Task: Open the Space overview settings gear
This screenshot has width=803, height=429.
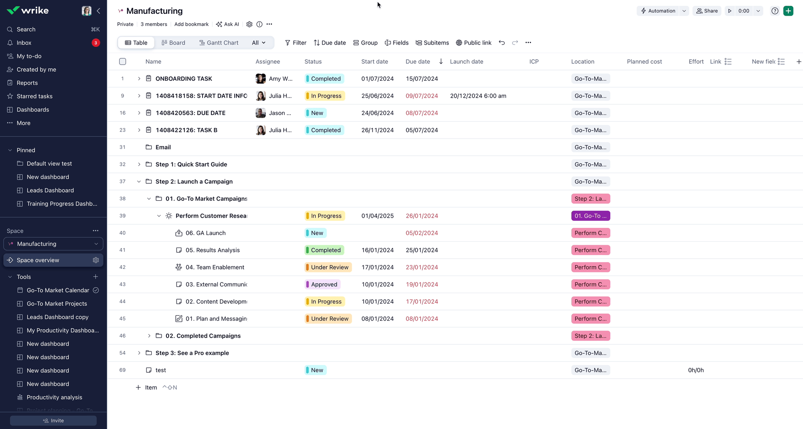Action: [x=96, y=260]
